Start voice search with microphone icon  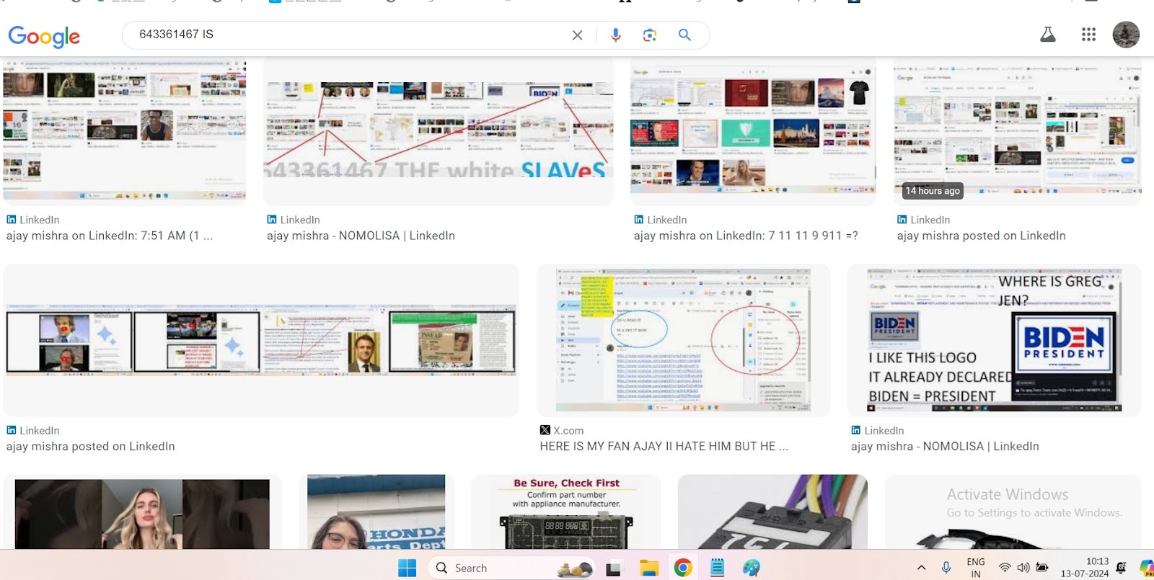click(615, 35)
